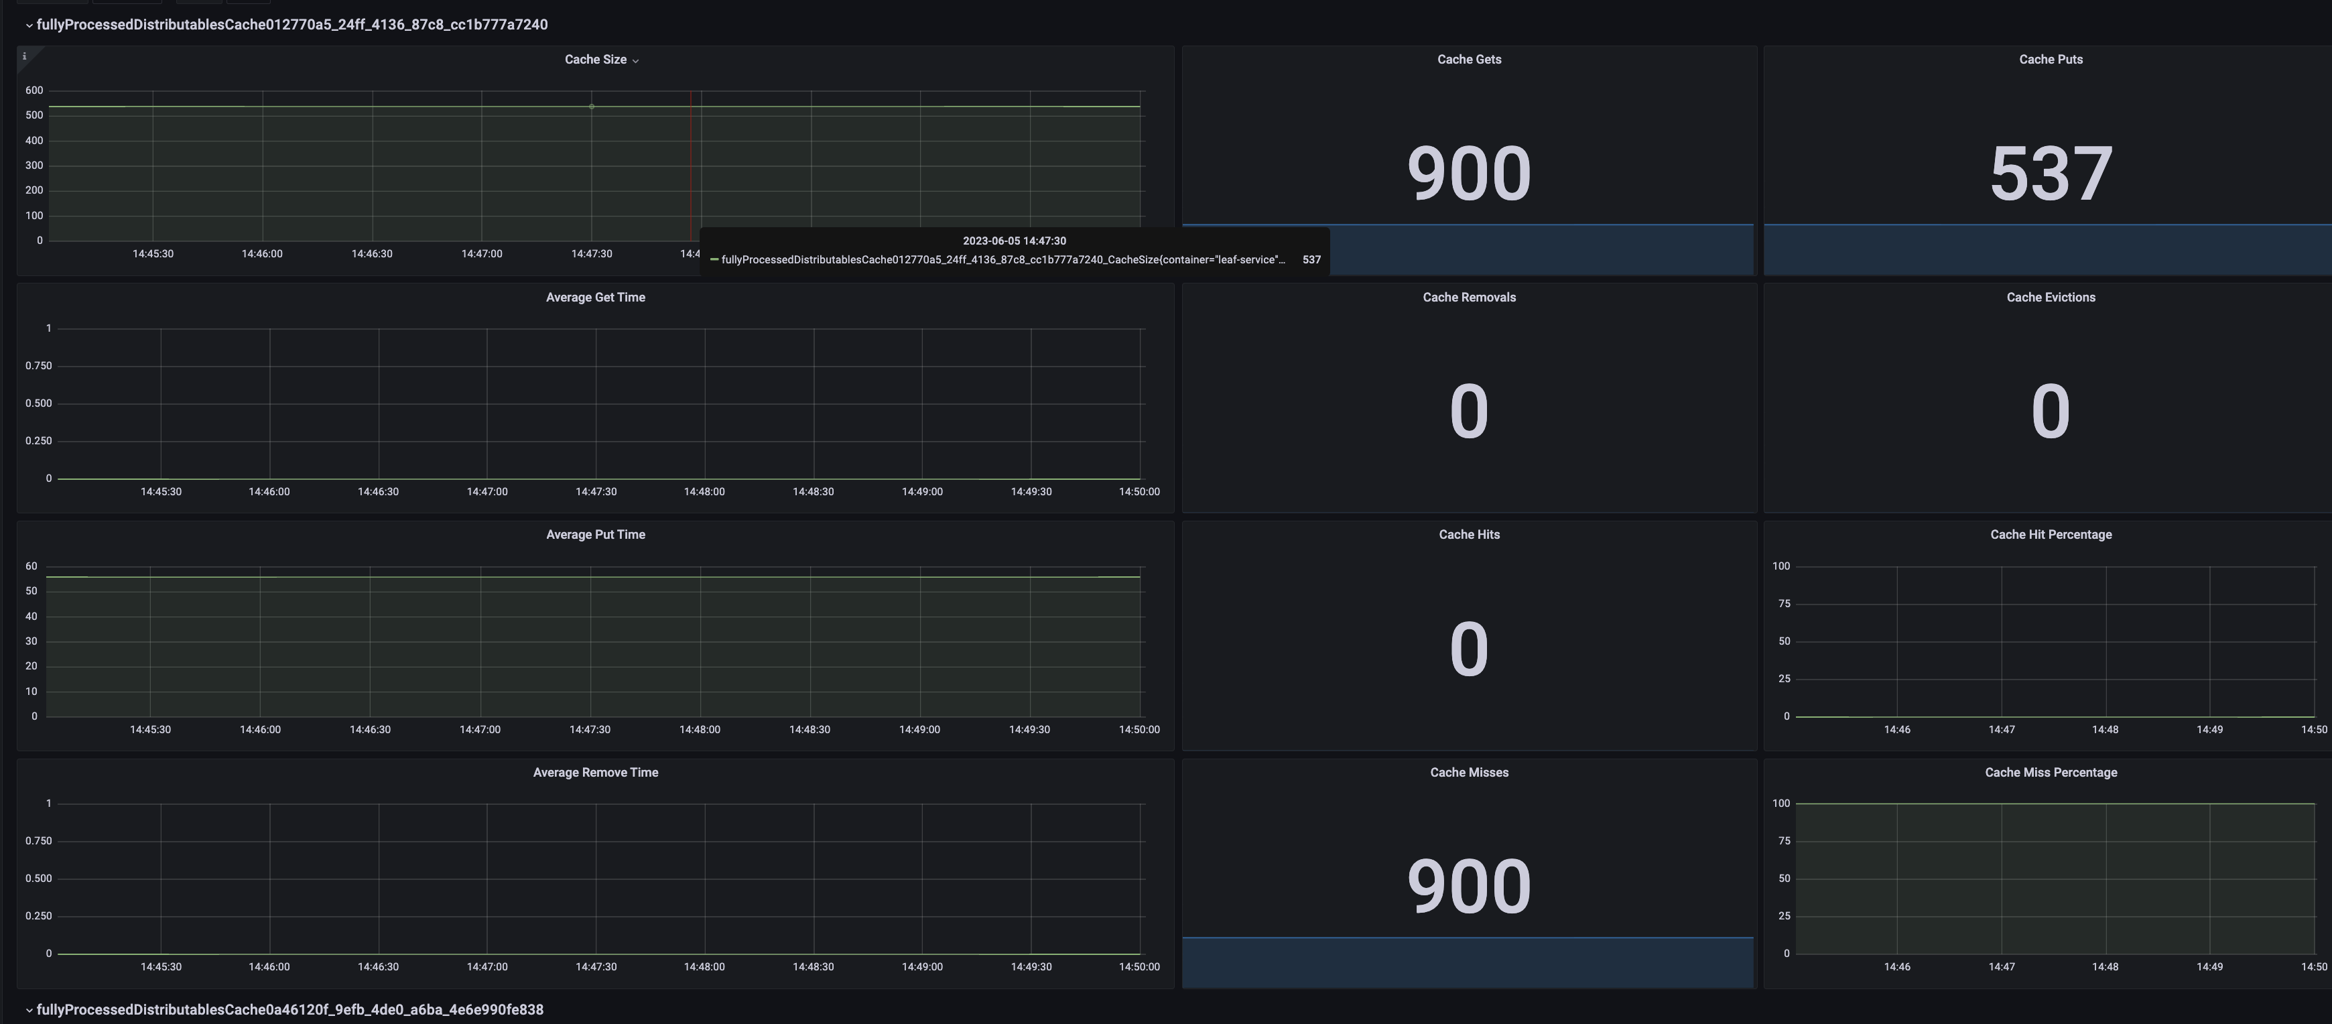2332x1024 pixels.
Task: Click the 60 y-axis label in Average Put Time
Action: click(x=31, y=567)
